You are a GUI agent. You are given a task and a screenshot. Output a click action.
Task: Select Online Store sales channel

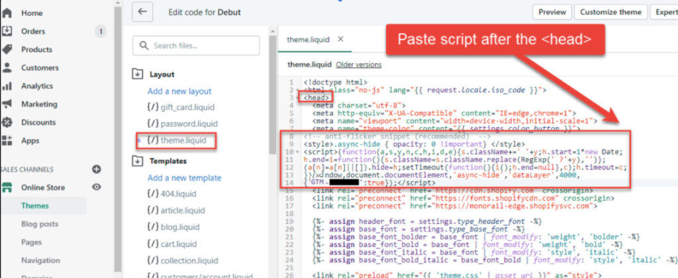tap(43, 187)
